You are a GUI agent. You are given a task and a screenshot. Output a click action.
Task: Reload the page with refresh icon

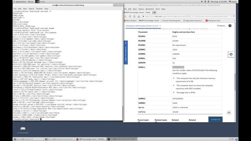pos(234,16)
